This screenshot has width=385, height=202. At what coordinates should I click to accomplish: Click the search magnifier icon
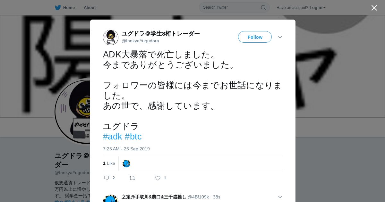click(x=263, y=7)
